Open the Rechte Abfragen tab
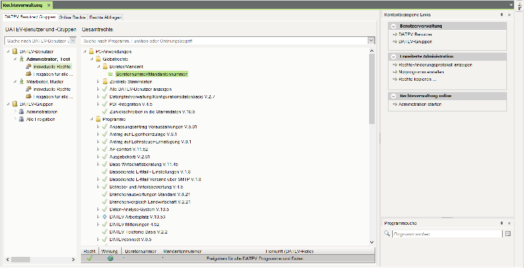This screenshot has width=524, height=268. point(105,17)
